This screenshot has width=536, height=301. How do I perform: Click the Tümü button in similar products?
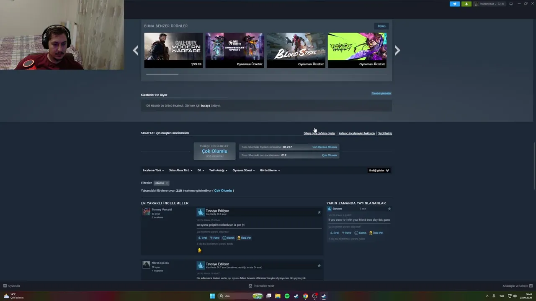coord(381,26)
